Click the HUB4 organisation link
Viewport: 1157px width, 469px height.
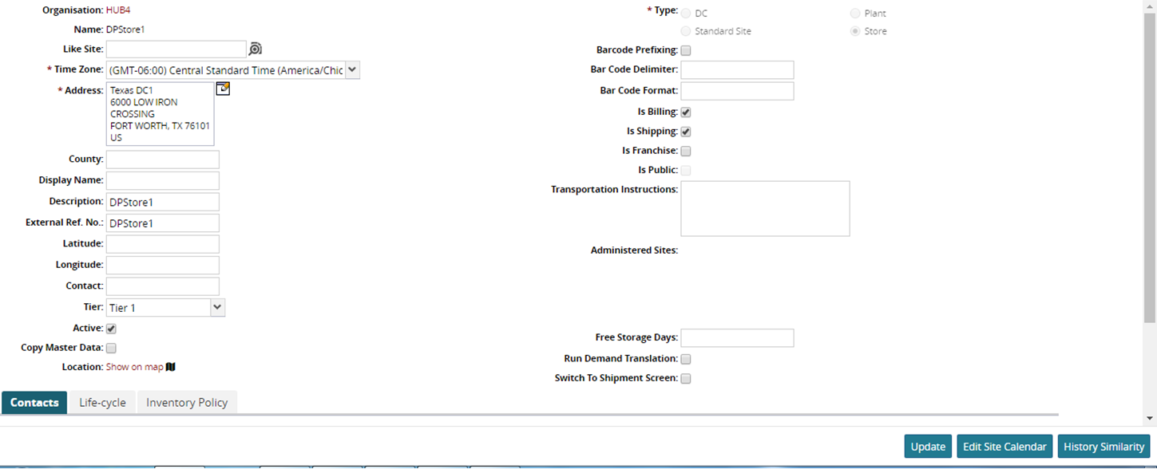(119, 10)
